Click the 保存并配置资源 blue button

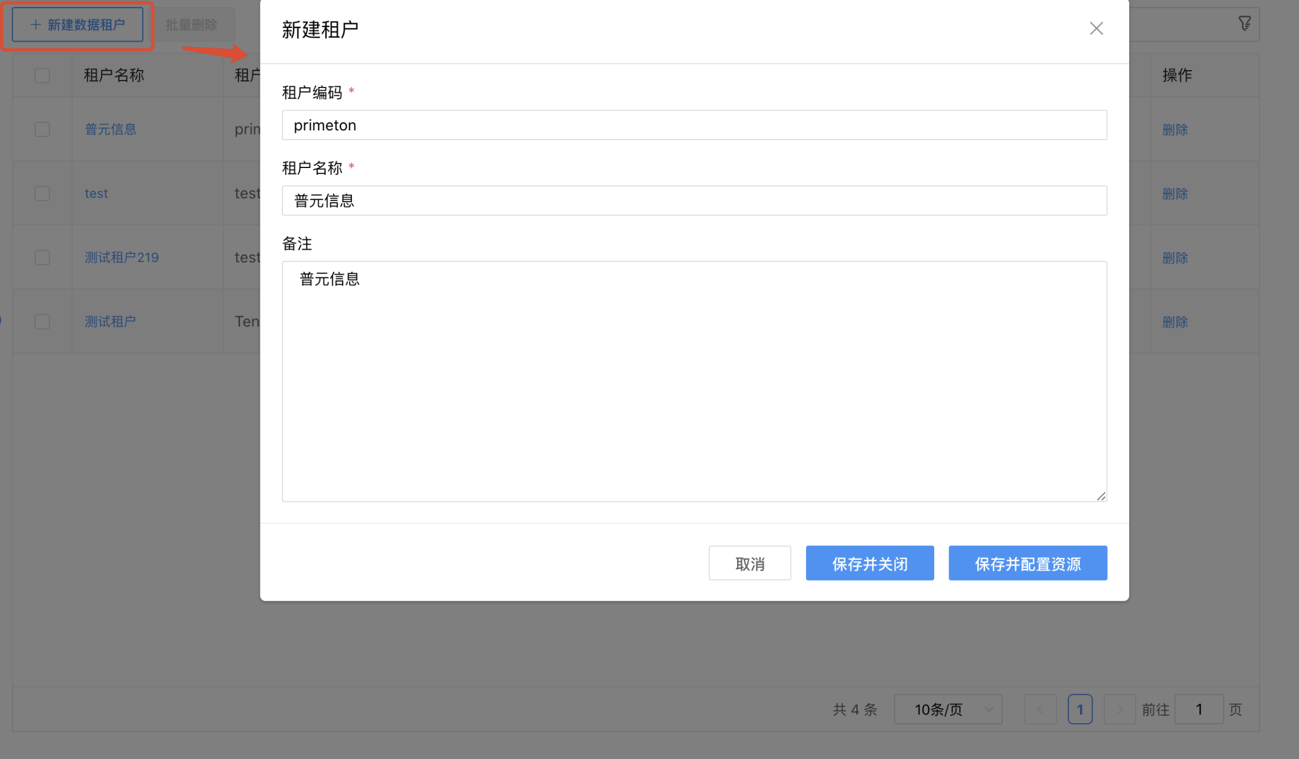[1028, 563]
